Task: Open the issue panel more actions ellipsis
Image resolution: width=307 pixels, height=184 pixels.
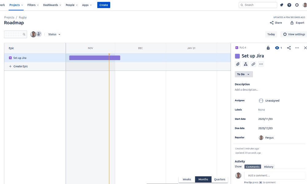Action: pos(297,48)
